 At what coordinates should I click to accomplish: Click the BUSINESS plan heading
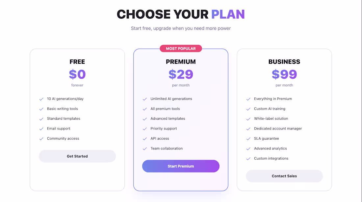coord(284,62)
